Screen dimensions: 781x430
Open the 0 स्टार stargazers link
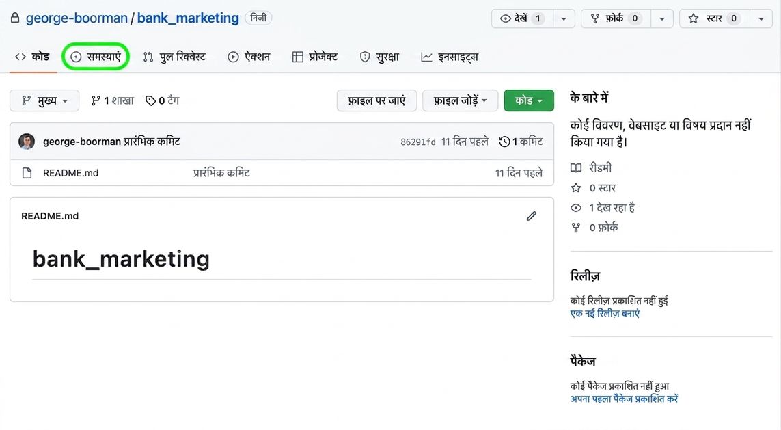coord(593,188)
